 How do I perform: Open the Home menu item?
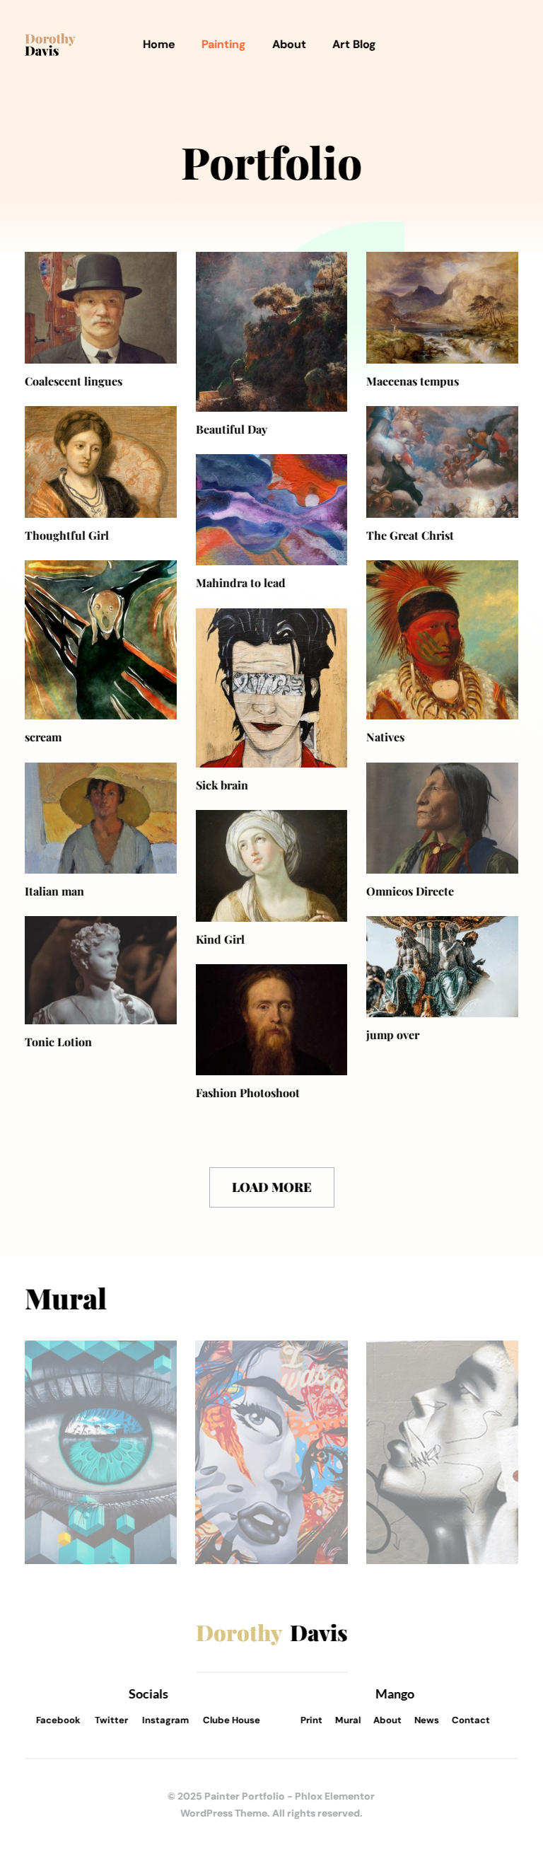click(x=158, y=45)
